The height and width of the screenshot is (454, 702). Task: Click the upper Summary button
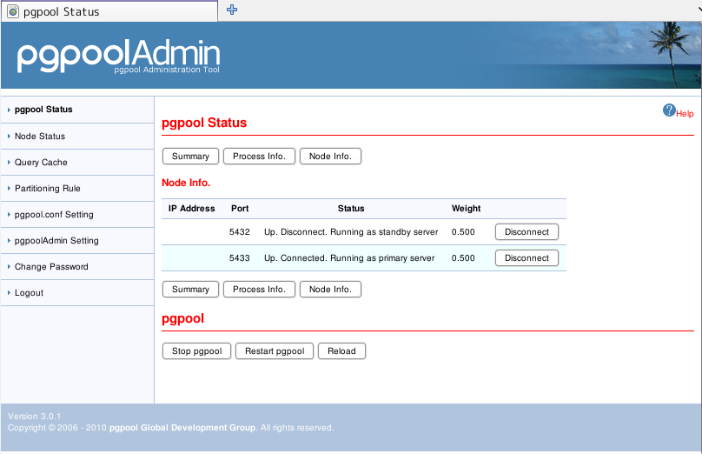pos(191,157)
